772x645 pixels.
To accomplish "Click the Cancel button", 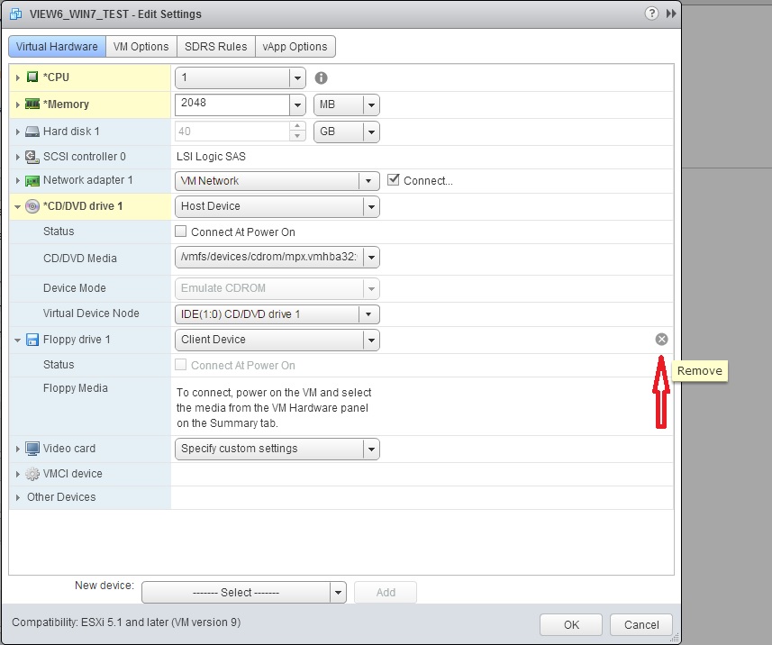I will click(x=641, y=625).
